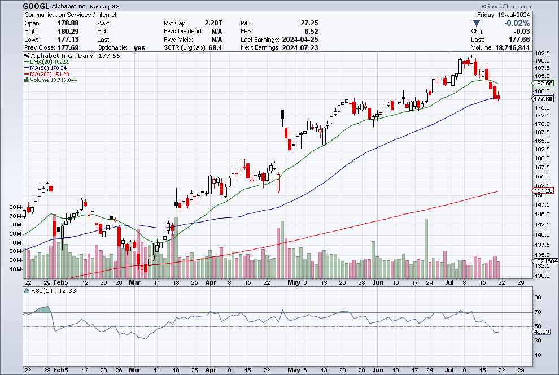Click the red 151.20 price tag on right axis

pyautogui.click(x=543, y=191)
